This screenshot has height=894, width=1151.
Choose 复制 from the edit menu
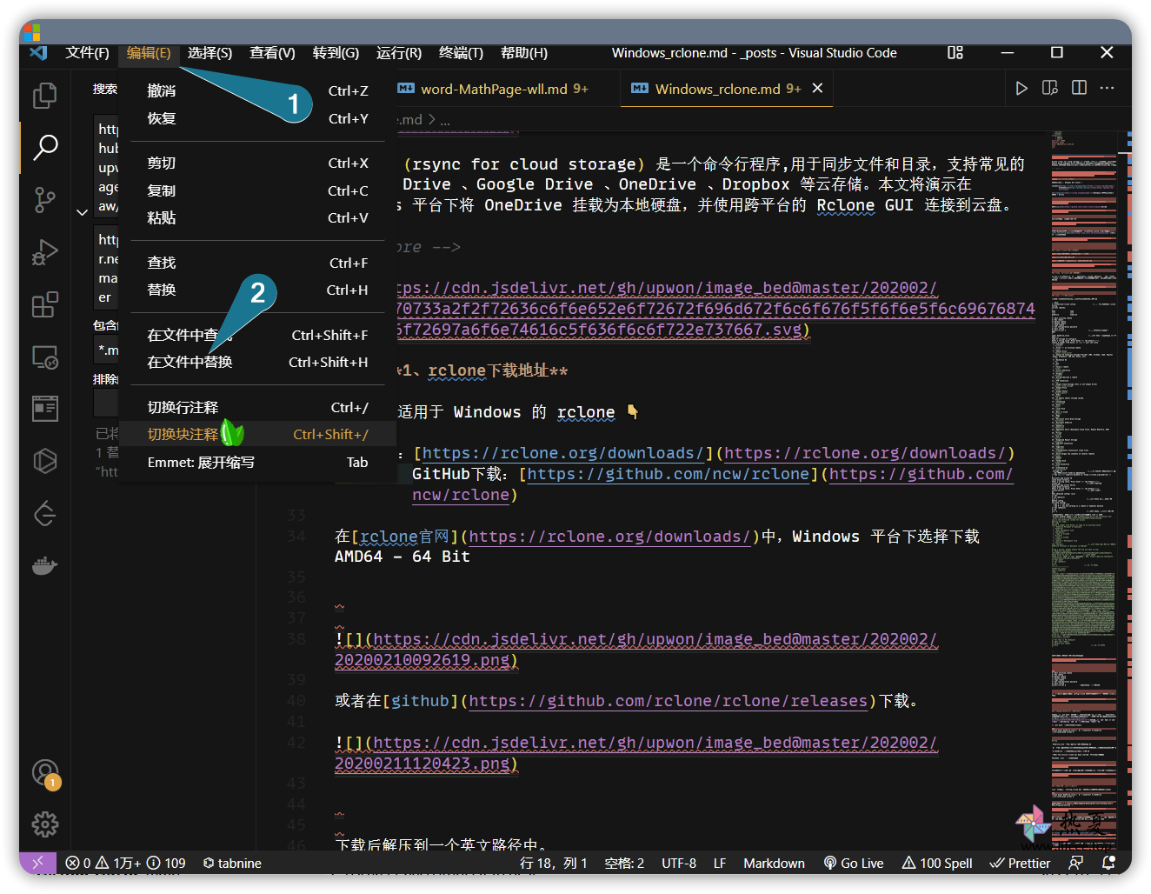pos(257,190)
